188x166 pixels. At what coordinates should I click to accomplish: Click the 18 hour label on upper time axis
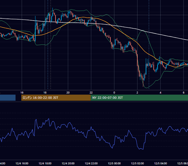coord(45,93)
